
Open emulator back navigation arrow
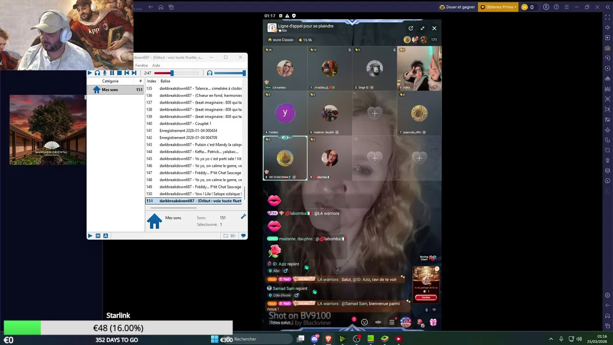pos(150,7)
